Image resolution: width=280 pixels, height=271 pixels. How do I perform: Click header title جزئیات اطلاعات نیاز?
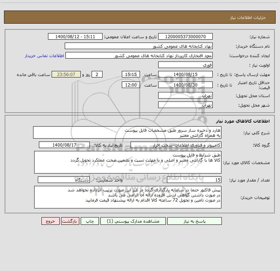click(248, 17)
